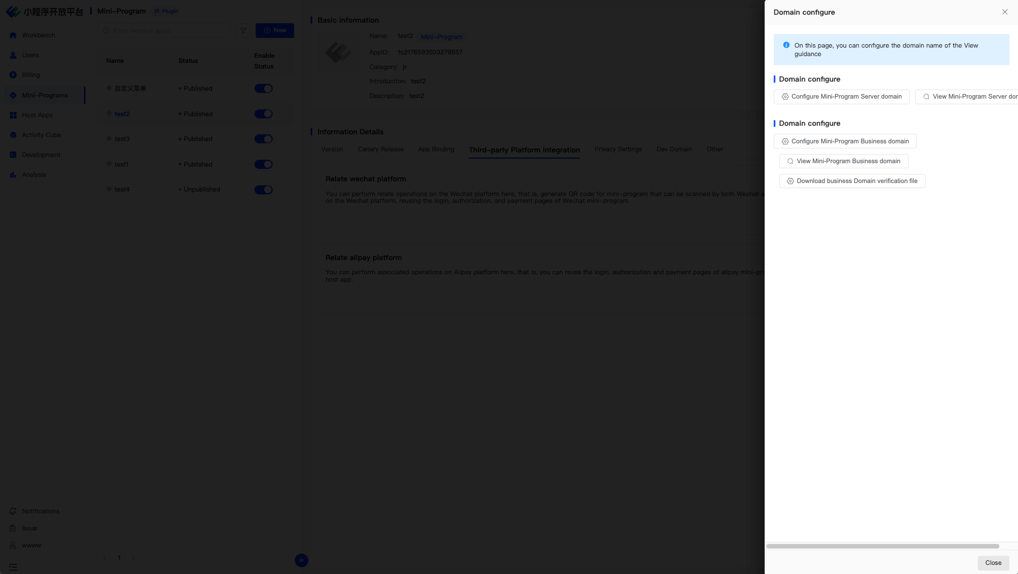Click the horizontal scrollbar in drawer
This screenshot has height=574, width=1018.
(883, 546)
